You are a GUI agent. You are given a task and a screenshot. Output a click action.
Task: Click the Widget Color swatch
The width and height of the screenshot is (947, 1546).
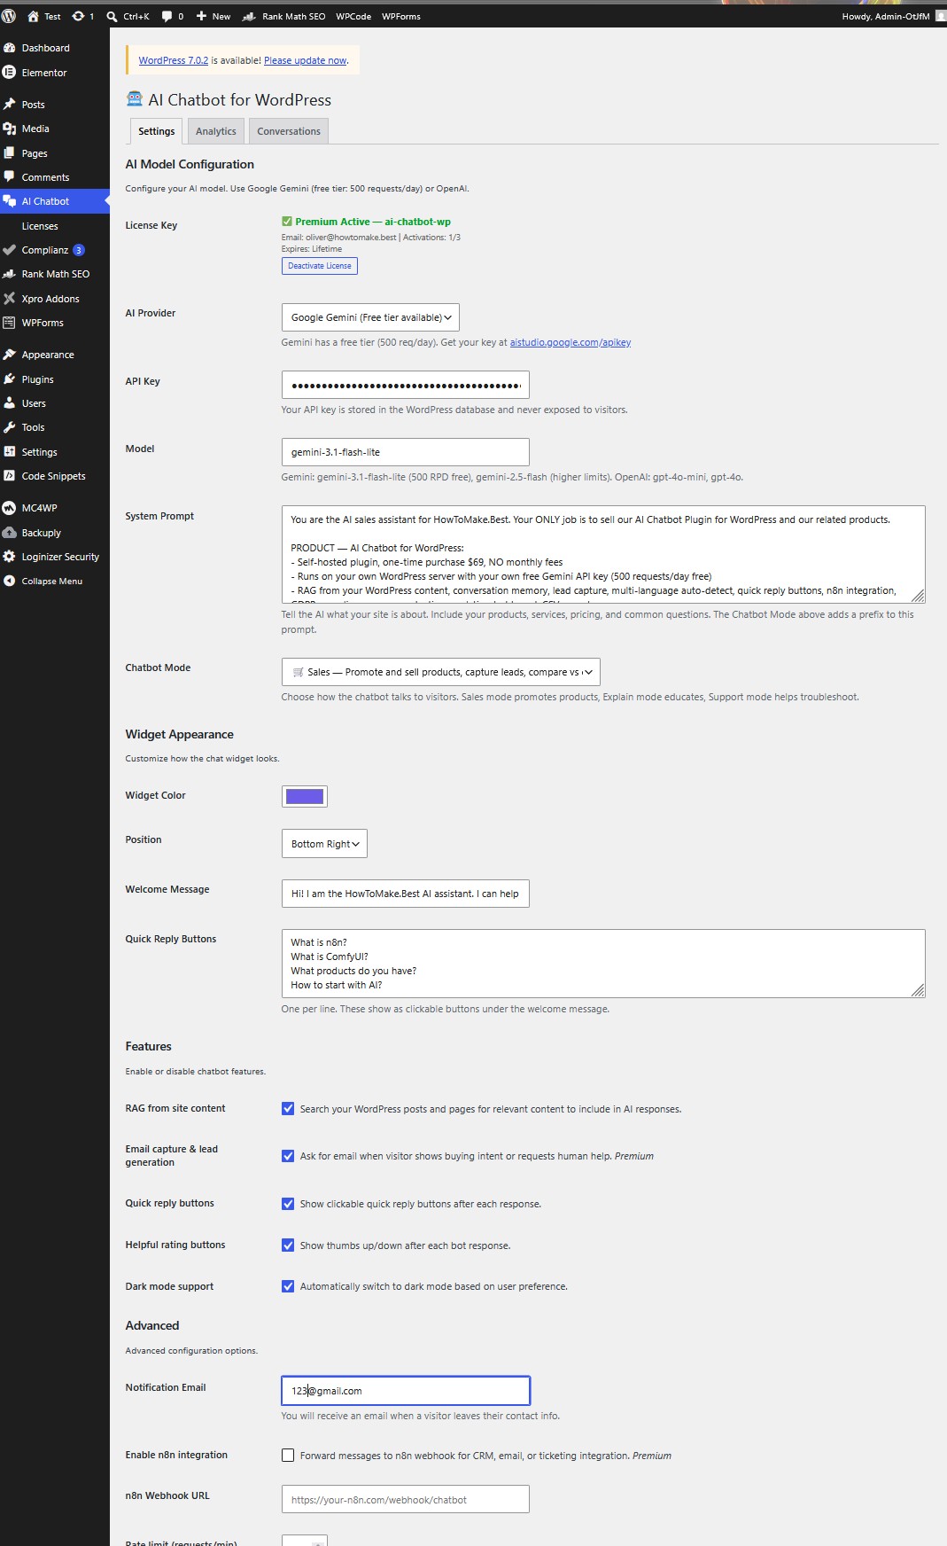click(x=305, y=796)
